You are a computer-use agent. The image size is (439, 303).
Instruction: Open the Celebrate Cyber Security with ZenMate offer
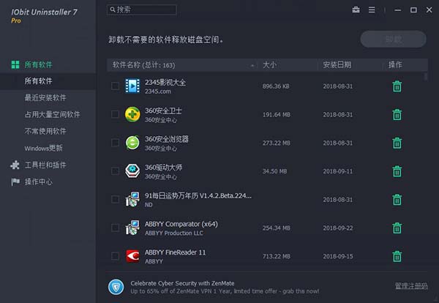point(182,283)
